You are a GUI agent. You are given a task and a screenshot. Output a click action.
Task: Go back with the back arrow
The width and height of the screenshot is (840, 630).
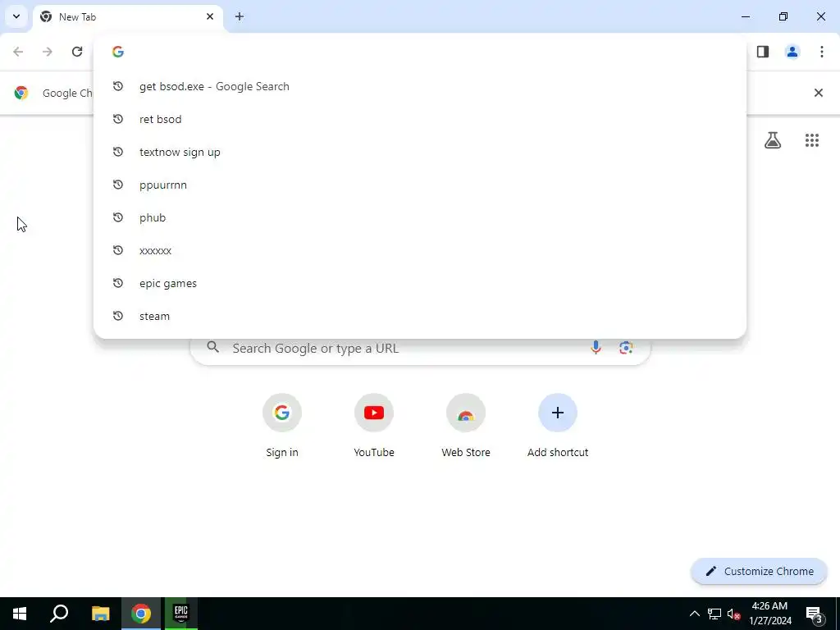tap(18, 52)
